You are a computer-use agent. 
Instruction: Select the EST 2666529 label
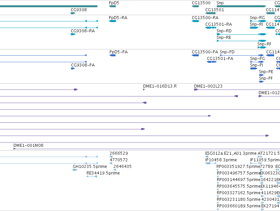119,153
